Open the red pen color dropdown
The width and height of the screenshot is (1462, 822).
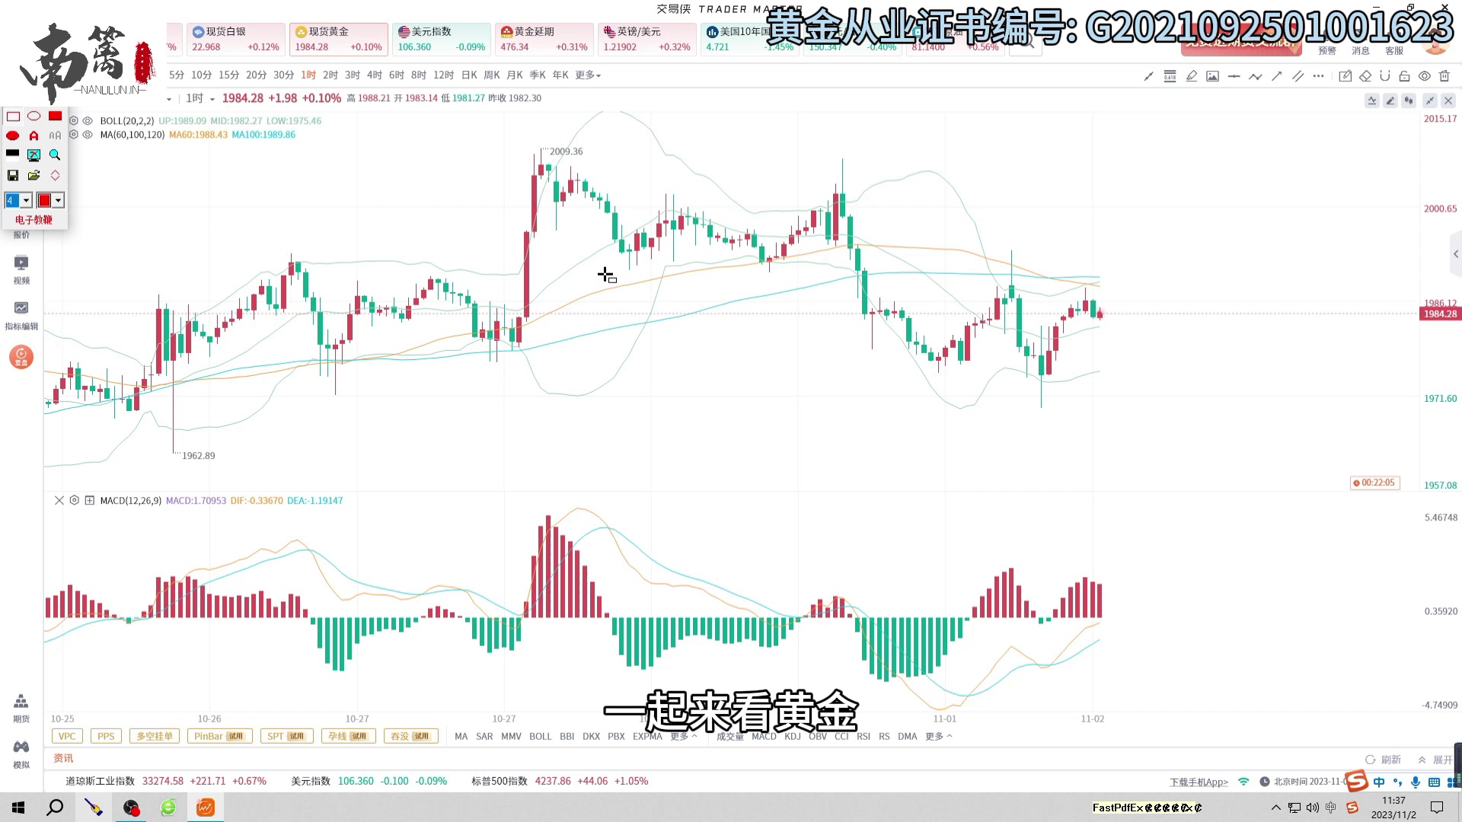coord(59,201)
